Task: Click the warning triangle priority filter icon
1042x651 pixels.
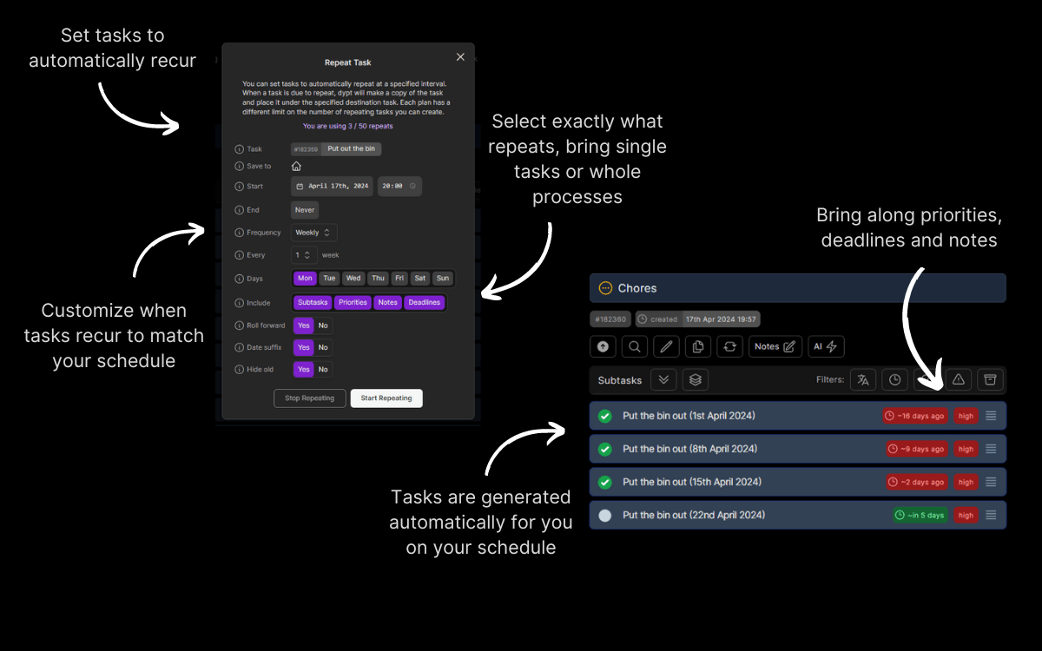Action: pyautogui.click(x=959, y=379)
